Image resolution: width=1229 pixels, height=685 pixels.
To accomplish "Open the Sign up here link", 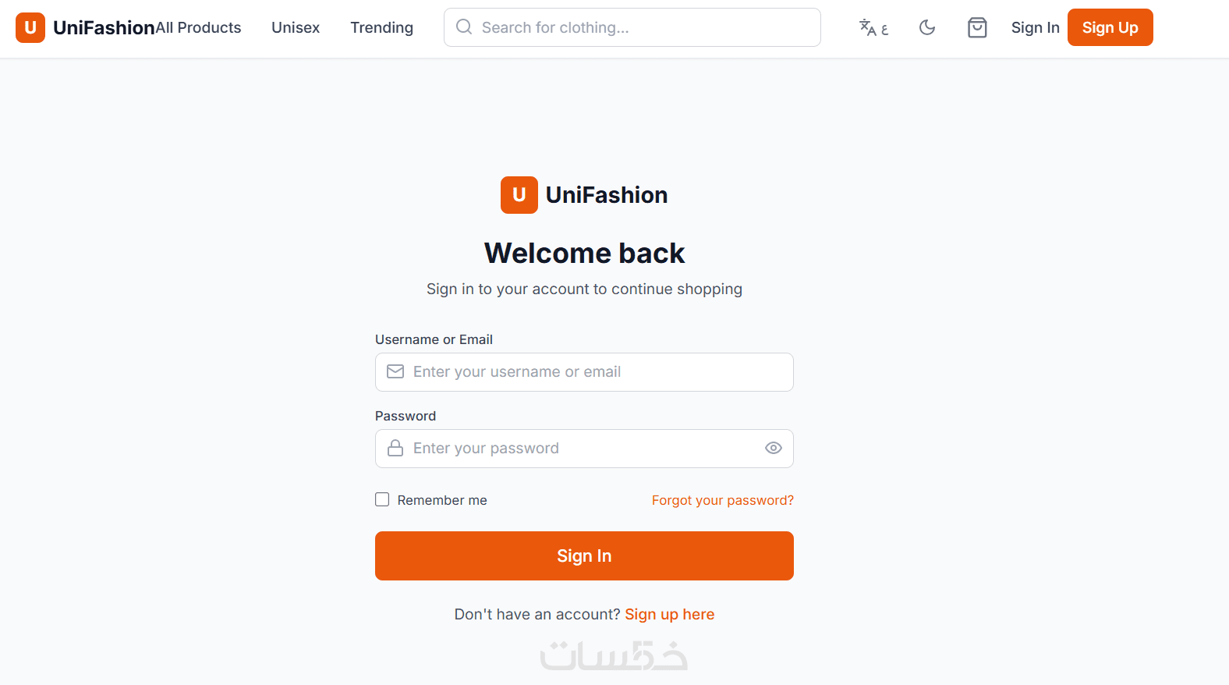I will pyautogui.click(x=669, y=614).
